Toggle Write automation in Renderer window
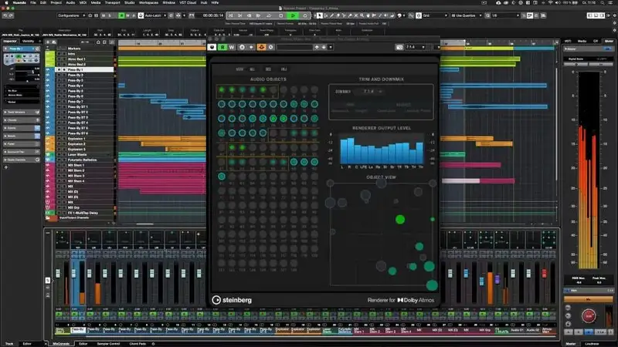Image resolution: width=618 pixels, height=347 pixels. coord(232,47)
